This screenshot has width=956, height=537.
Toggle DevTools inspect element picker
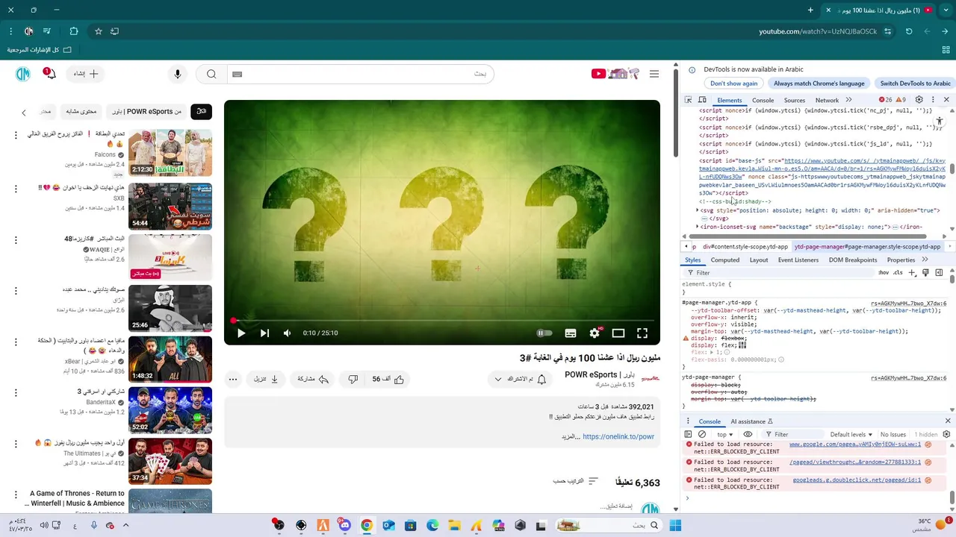coord(689,100)
